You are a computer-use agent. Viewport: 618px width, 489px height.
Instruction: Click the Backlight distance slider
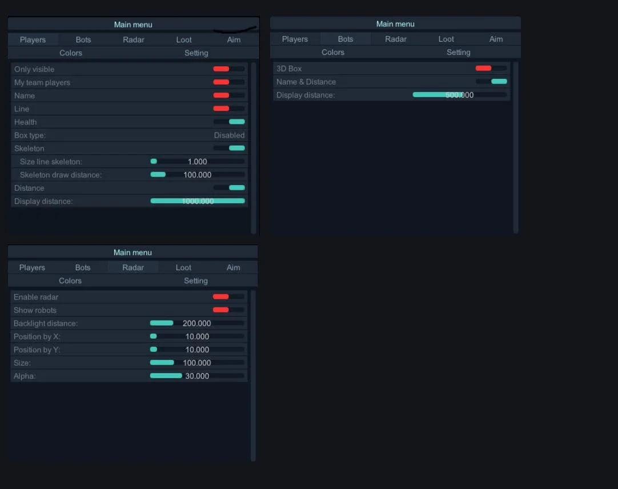click(x=196, y=323)
